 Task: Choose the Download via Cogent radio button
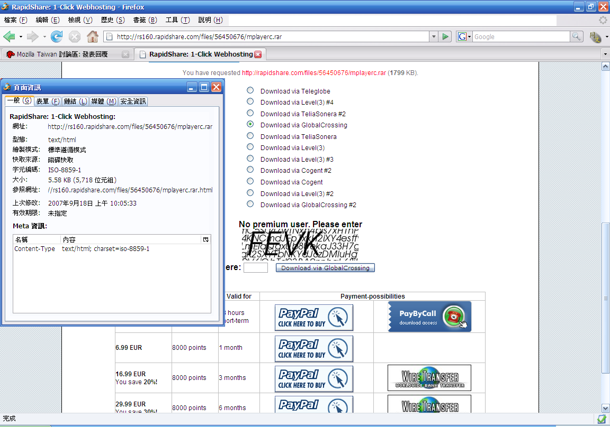250,181
